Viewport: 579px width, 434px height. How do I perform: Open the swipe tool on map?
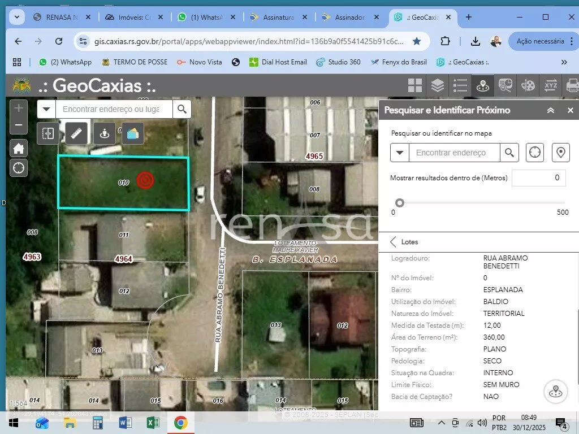coord(48,133)
